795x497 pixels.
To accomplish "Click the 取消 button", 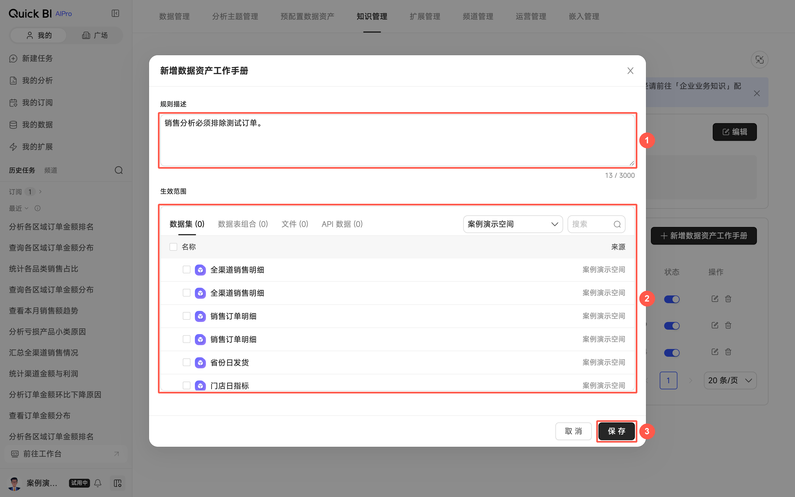I will tap(573, 431).
